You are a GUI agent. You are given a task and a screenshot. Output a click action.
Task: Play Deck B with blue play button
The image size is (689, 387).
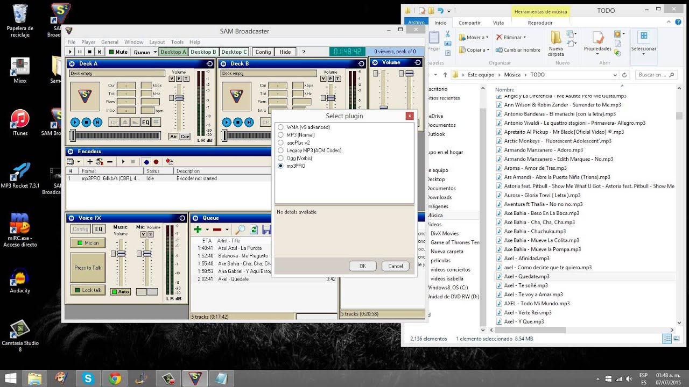[x=227, y=122]
